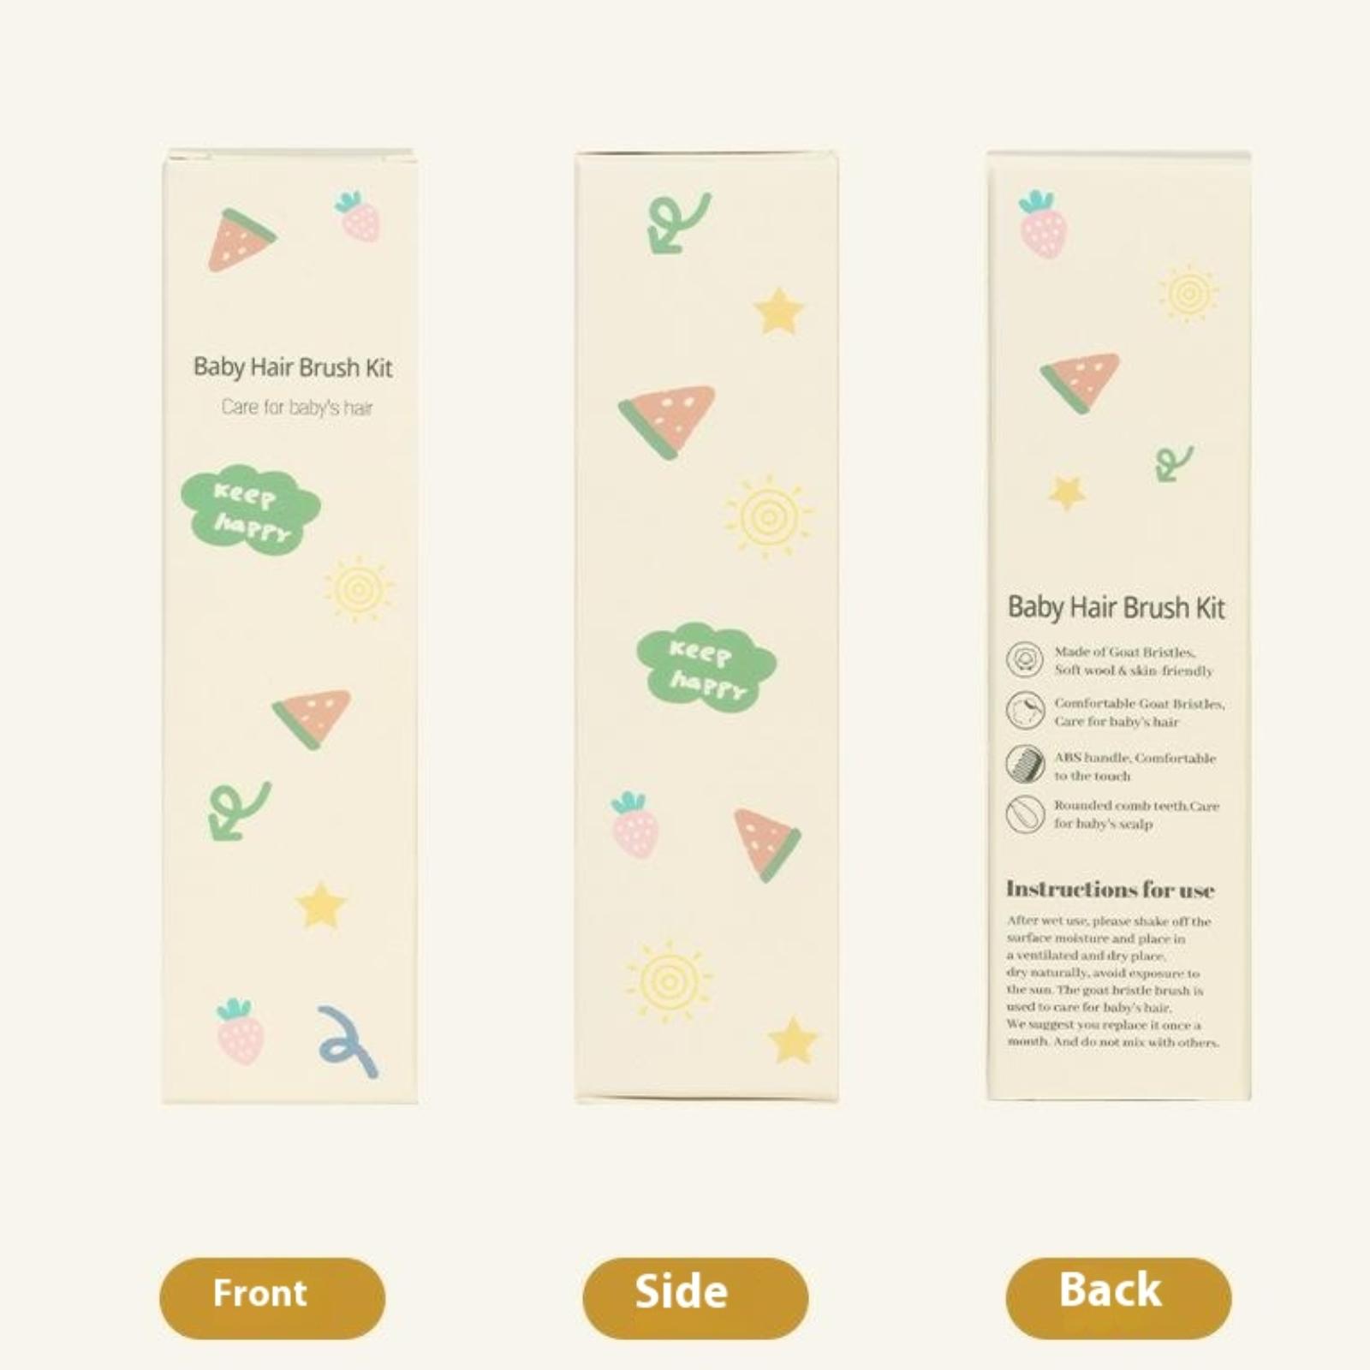Click the rounded comb teeth icon

1025,814
